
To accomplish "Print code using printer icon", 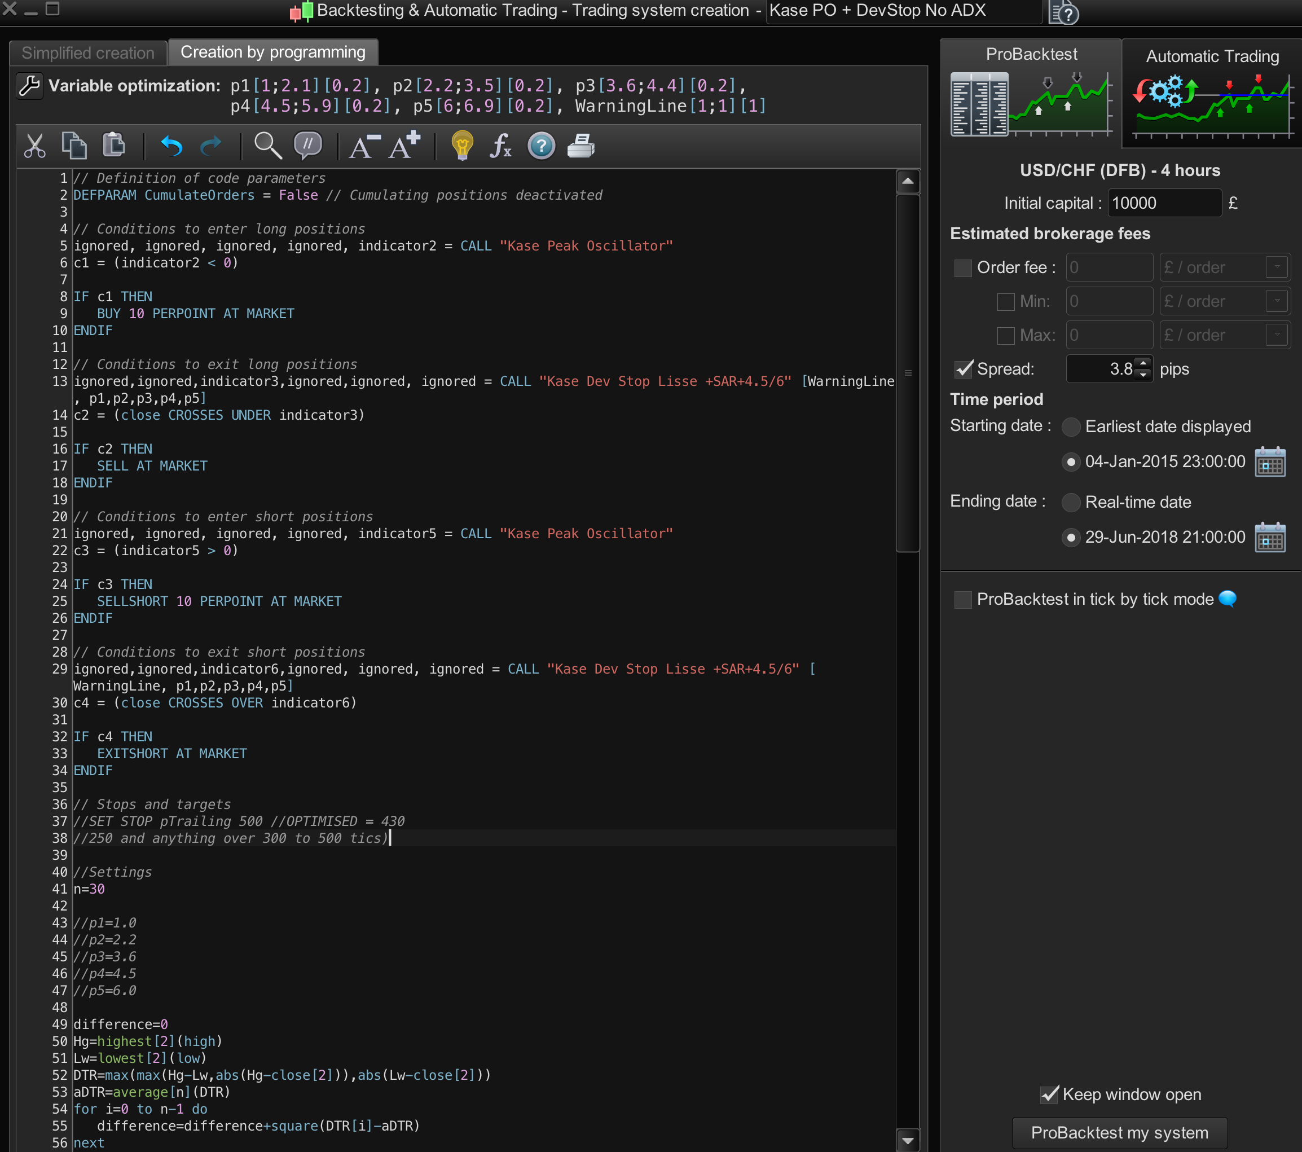I will (581, 146).
